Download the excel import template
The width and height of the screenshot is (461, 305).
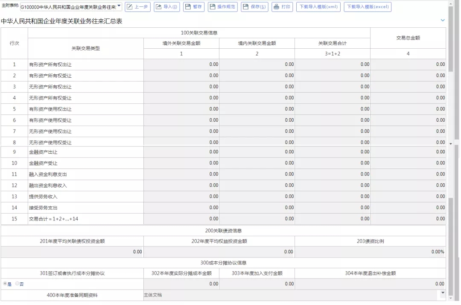[x=367, y=7]
